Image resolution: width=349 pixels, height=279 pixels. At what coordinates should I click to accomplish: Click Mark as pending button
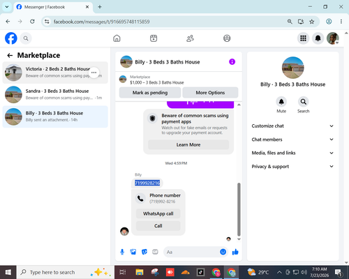[x=150, y=93]
